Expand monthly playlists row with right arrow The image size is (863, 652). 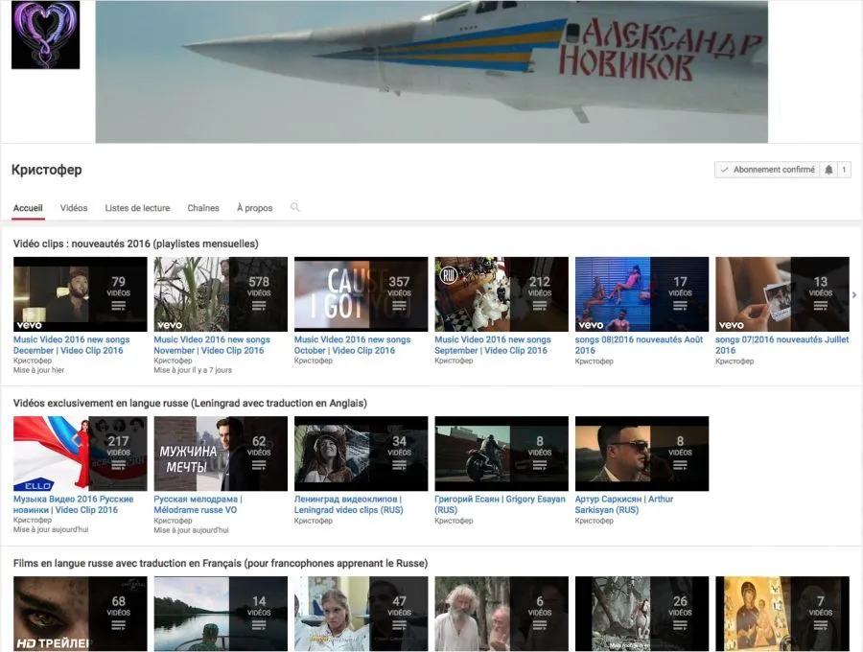pos(854,295)
